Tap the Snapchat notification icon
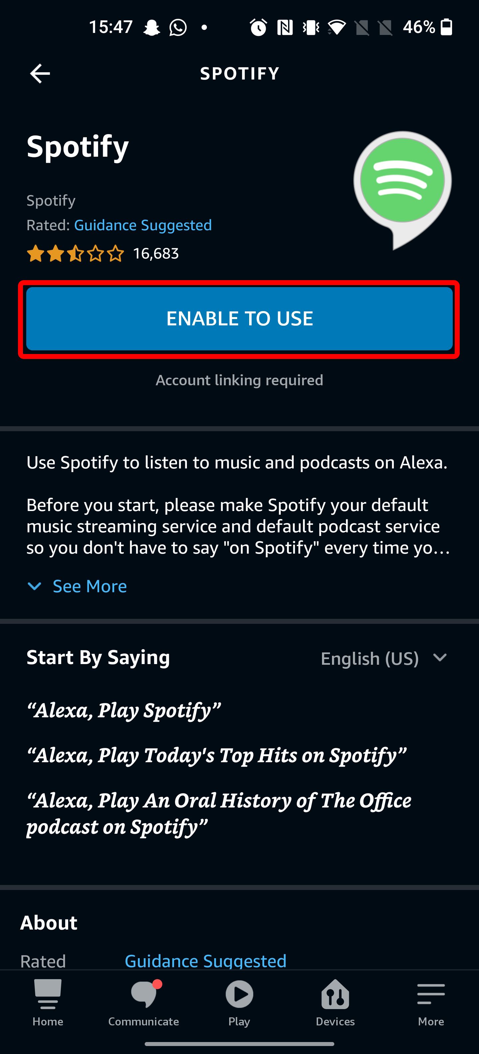Image resolution: width=479 pixels, height=1054 pixels. [151, 27]
